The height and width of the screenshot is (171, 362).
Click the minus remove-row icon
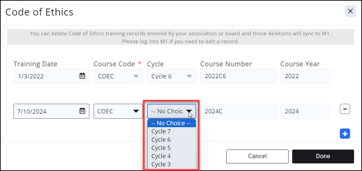pos(345,109)
